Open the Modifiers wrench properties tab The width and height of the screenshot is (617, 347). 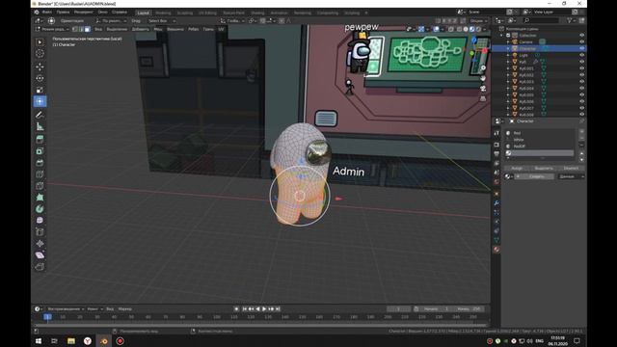pos(496,203)
